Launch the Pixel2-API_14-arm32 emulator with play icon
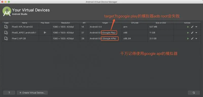This screenshot has height=97, width=203. pyautogui.click(x=188, y=27)
